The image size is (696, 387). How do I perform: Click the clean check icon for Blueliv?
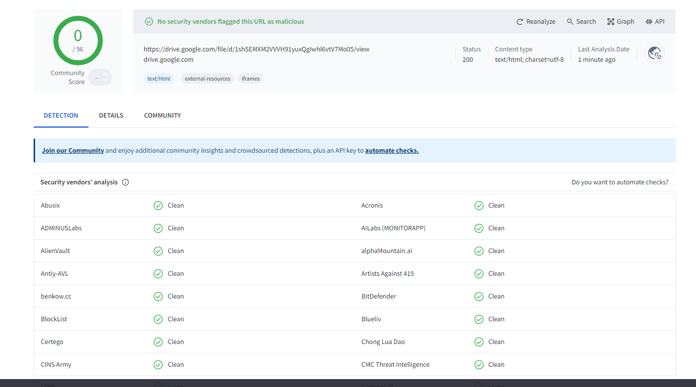pyautogui.click(x=479, y=319)
